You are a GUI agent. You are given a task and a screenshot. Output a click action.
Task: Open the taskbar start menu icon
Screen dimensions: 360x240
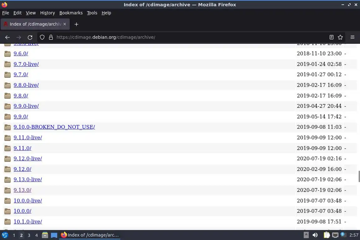click(5, 235)
